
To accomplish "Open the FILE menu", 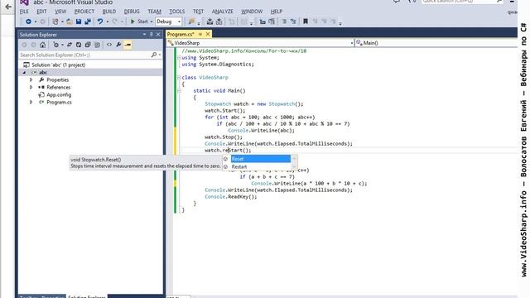I will point(24,12).
